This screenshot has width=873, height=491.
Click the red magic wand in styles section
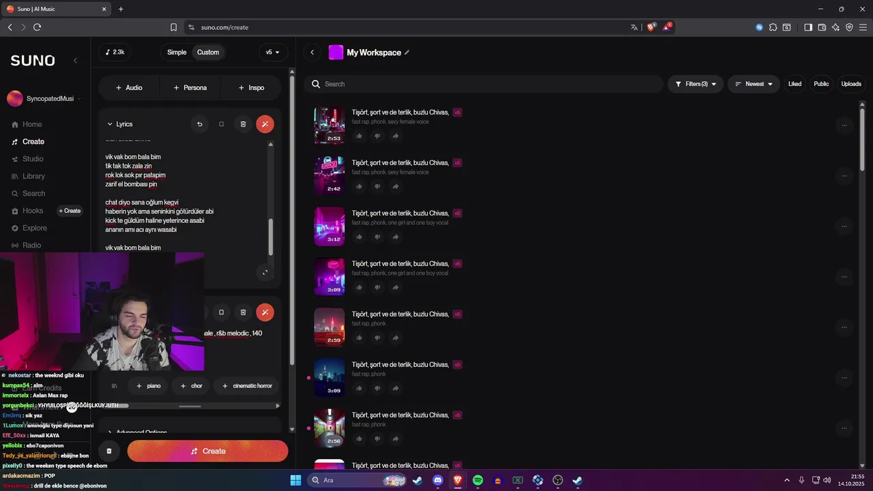[265, 312]
